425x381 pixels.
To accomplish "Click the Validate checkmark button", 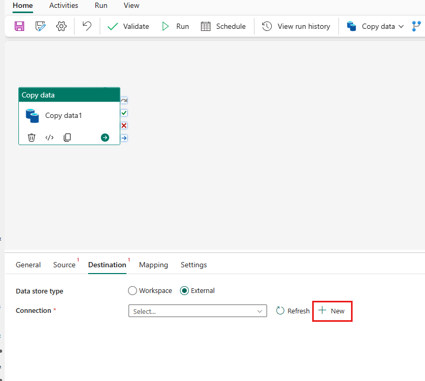I will tap(128, 26).
